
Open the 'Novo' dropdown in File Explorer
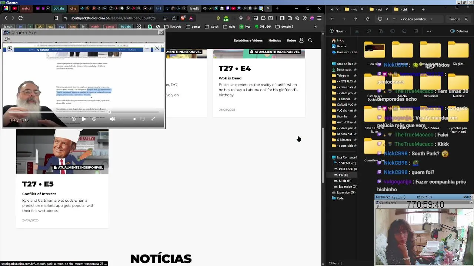(338, 31)
